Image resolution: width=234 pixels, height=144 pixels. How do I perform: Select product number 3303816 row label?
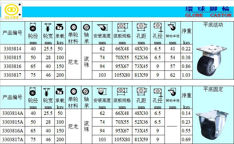[12, 67]
